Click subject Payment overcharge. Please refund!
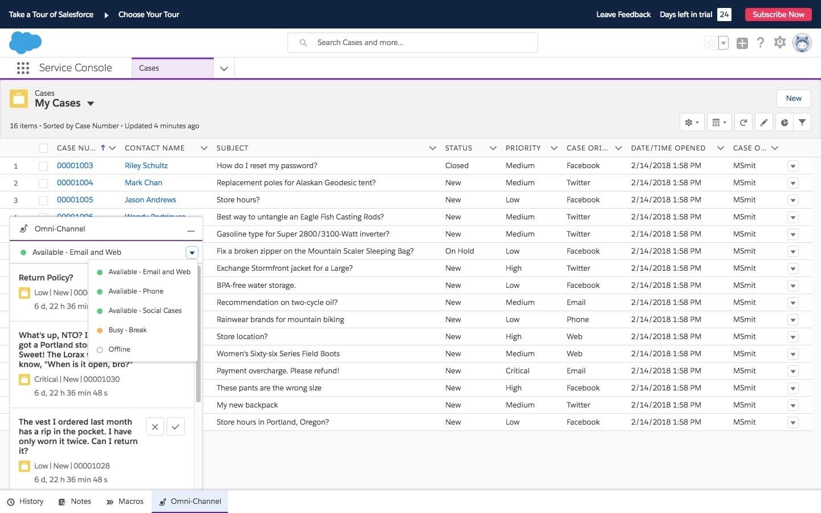The width and height of the screenshot is (821, 513). point(278,371)
